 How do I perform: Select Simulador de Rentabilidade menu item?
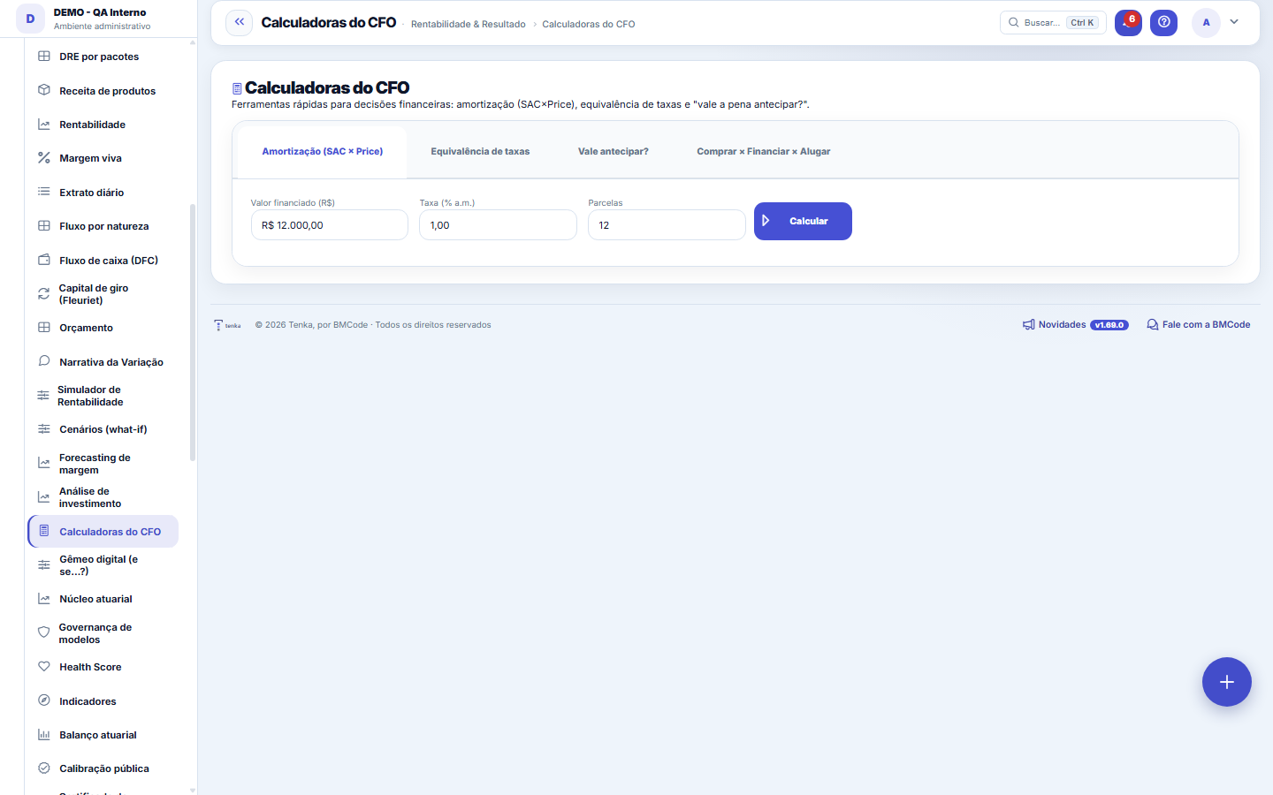(x=103, y=396)
